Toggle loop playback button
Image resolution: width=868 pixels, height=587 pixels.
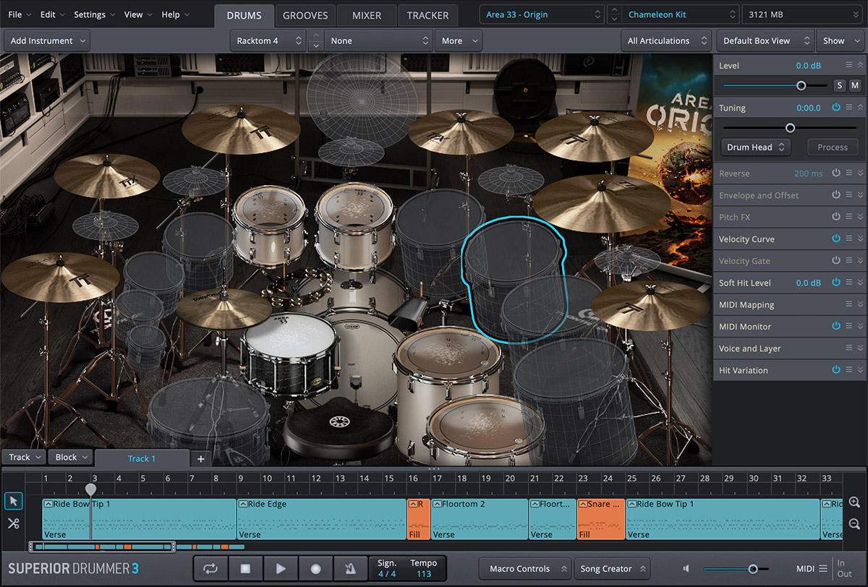click(210, 569)
